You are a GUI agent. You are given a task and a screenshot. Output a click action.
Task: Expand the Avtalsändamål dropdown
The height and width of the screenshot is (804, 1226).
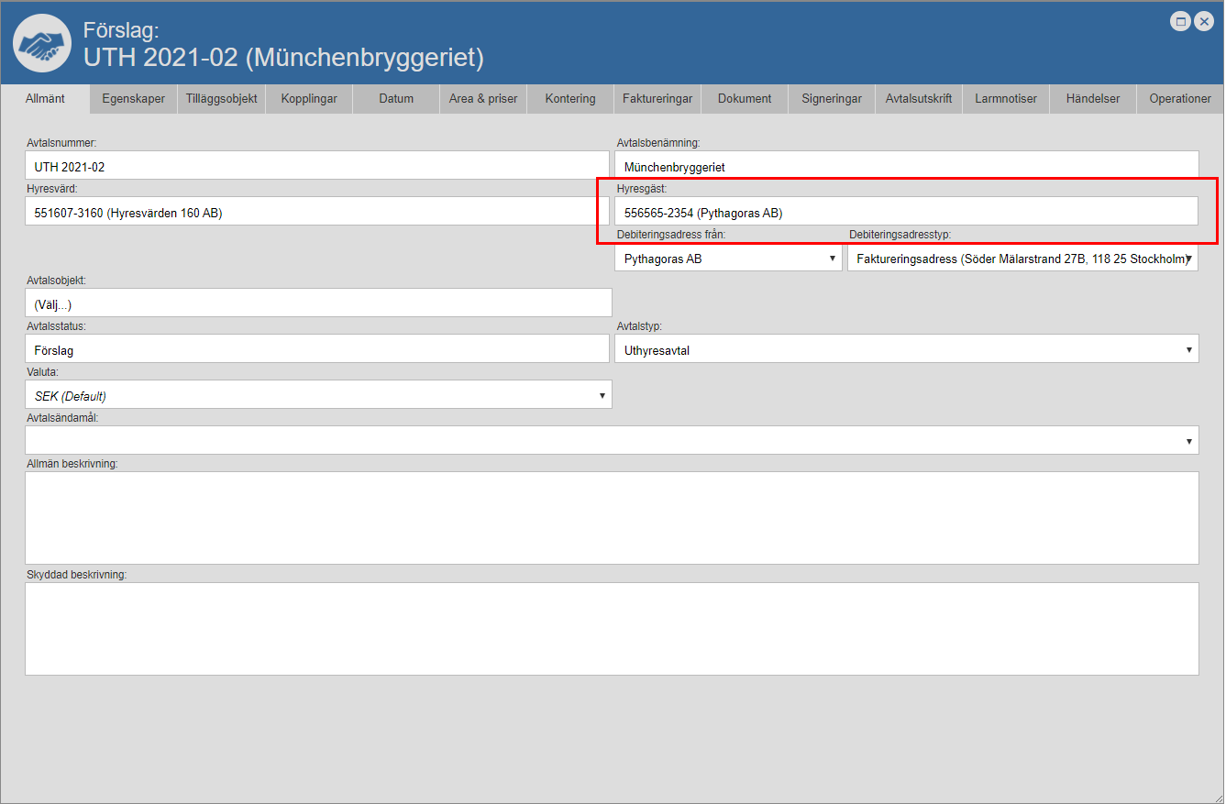[612, 441]
